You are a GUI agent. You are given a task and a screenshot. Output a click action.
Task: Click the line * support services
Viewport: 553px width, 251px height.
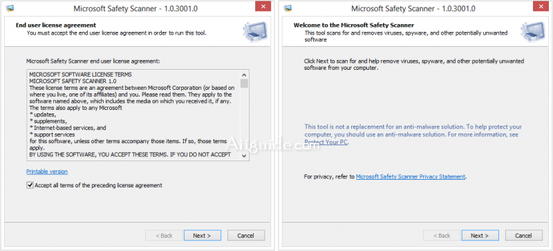click(x=53, y=135)
